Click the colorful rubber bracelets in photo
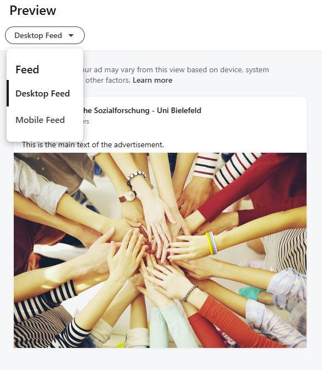 [x=211, y=243]
